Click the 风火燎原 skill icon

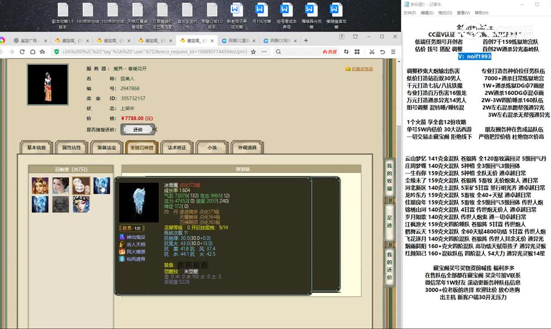point(122,252)
